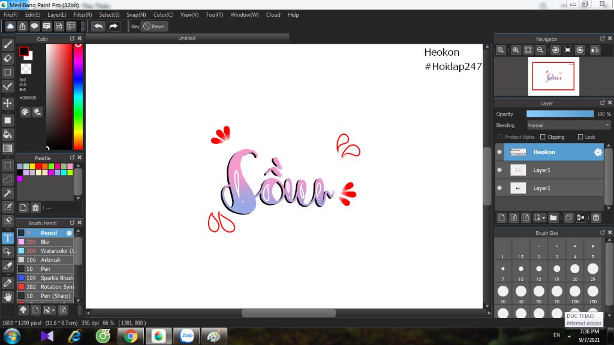Hide the bottom Layer1 visibility dot

499,187
